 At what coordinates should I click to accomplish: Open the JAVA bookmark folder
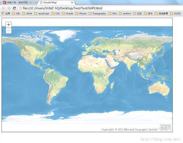tap(27, 13)
